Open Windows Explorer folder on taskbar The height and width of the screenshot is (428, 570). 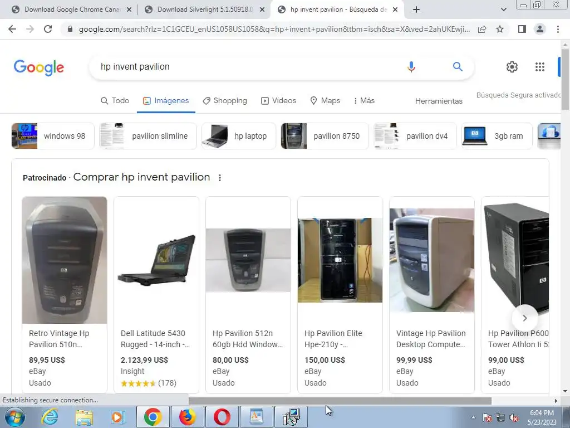84,417
